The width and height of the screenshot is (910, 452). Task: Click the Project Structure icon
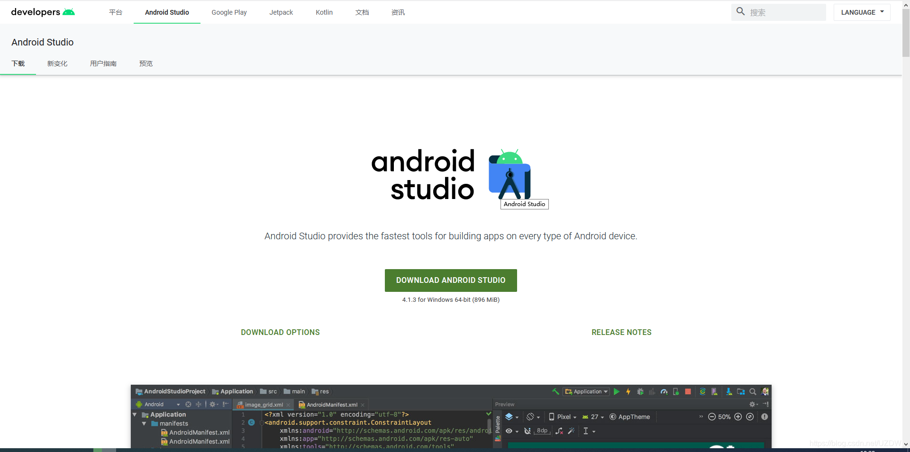pyautogui.click(x=741, y=391)
